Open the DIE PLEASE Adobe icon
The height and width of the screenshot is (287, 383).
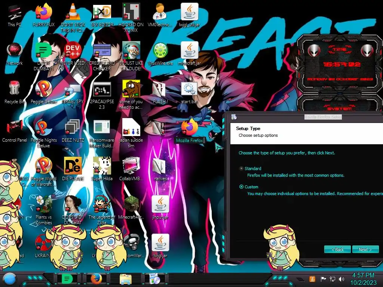73,166
